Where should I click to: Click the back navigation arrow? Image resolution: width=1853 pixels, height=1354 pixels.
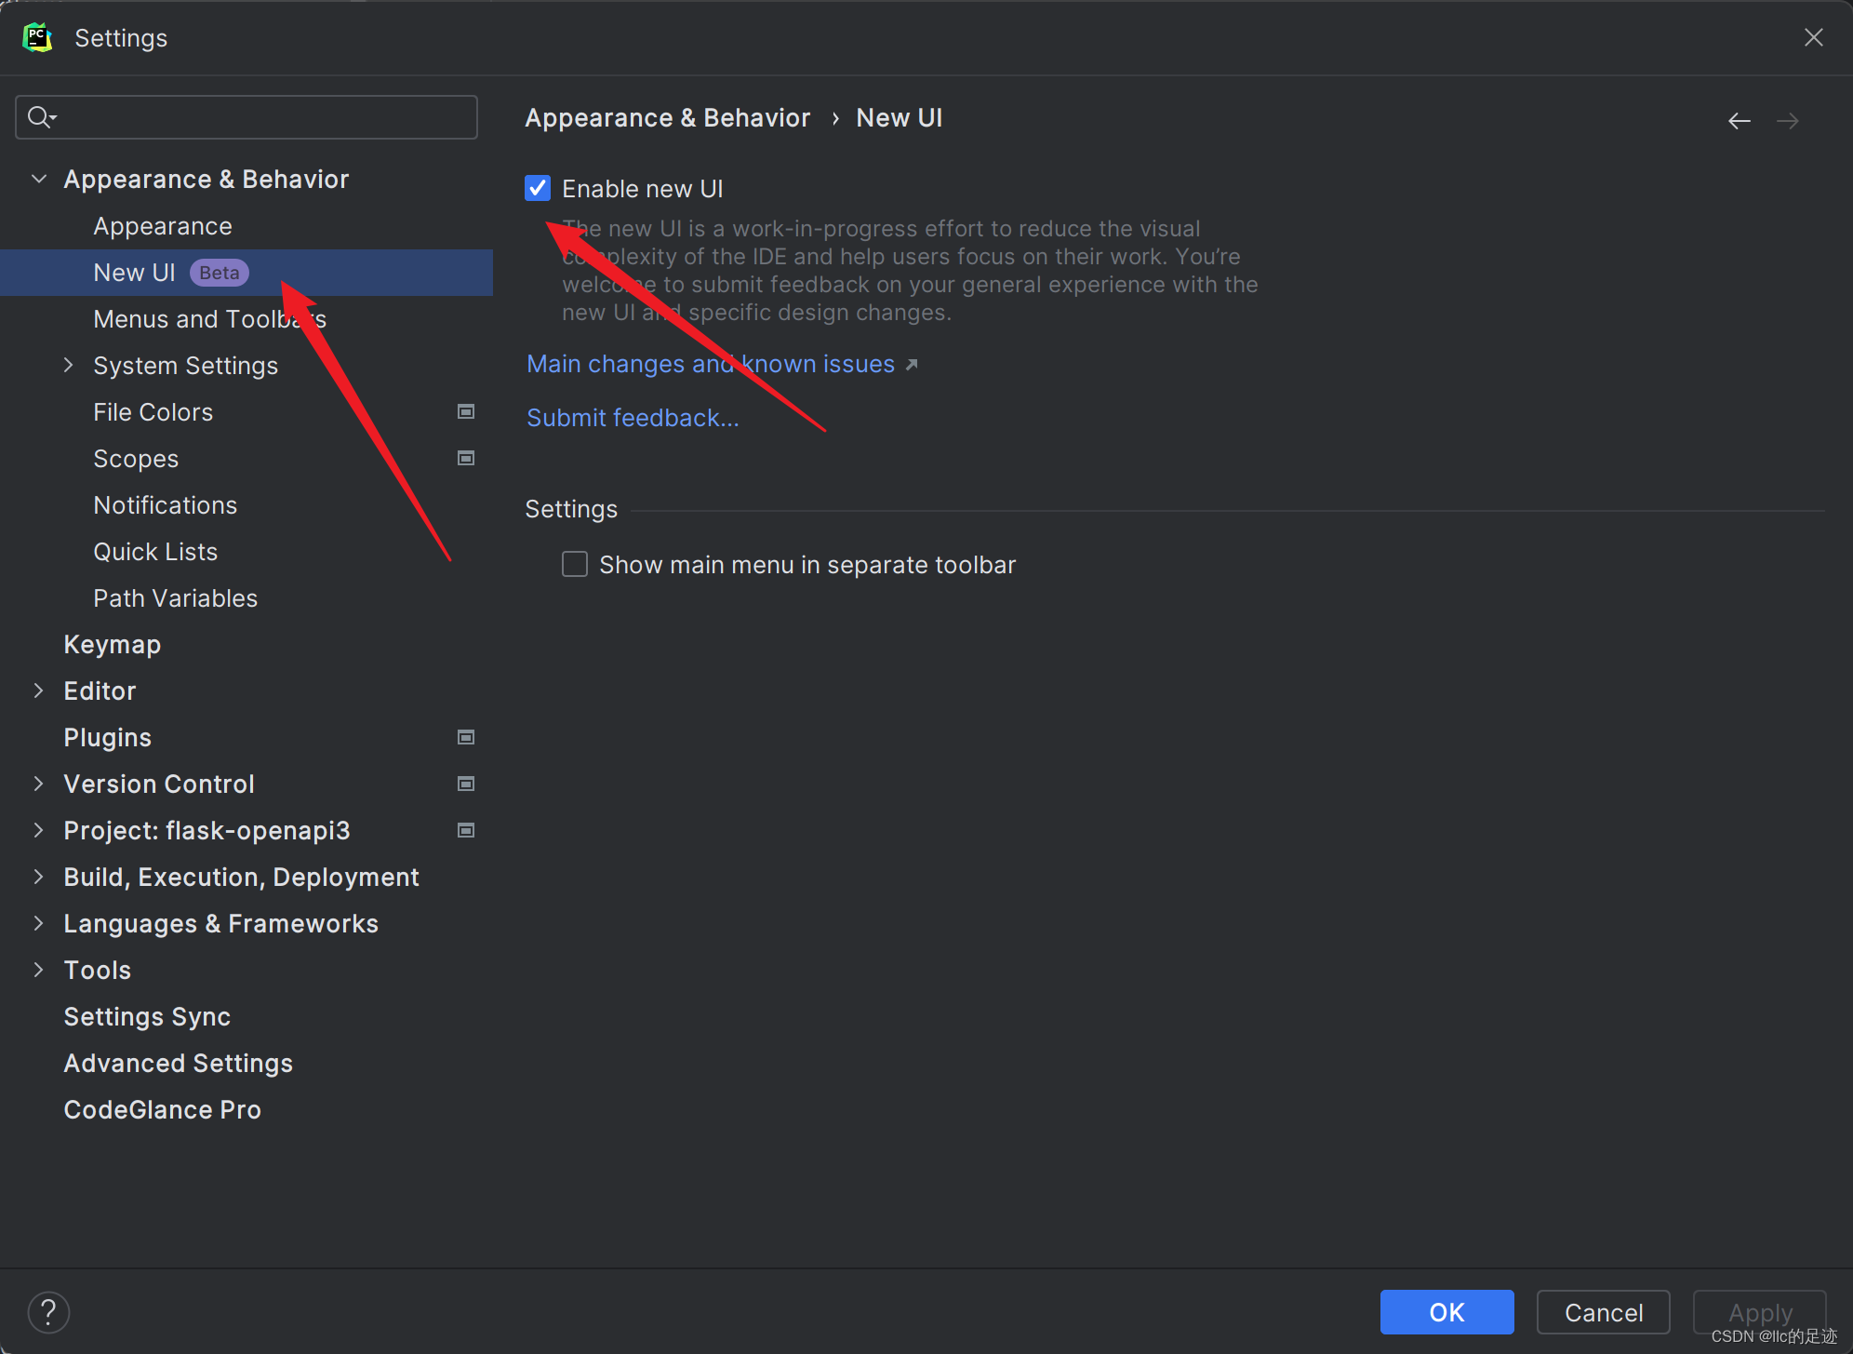click(1740, 120)
